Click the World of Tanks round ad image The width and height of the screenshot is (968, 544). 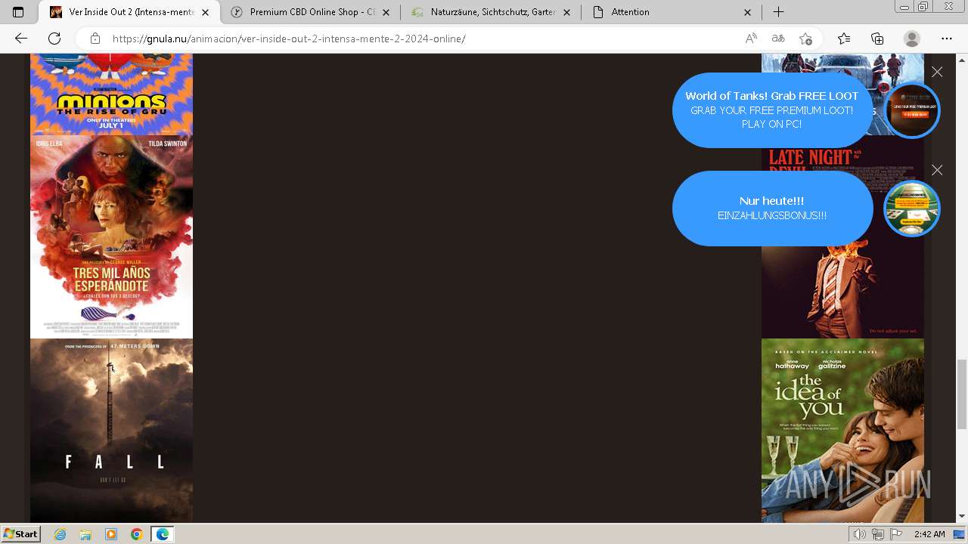(x=912, y=110)
